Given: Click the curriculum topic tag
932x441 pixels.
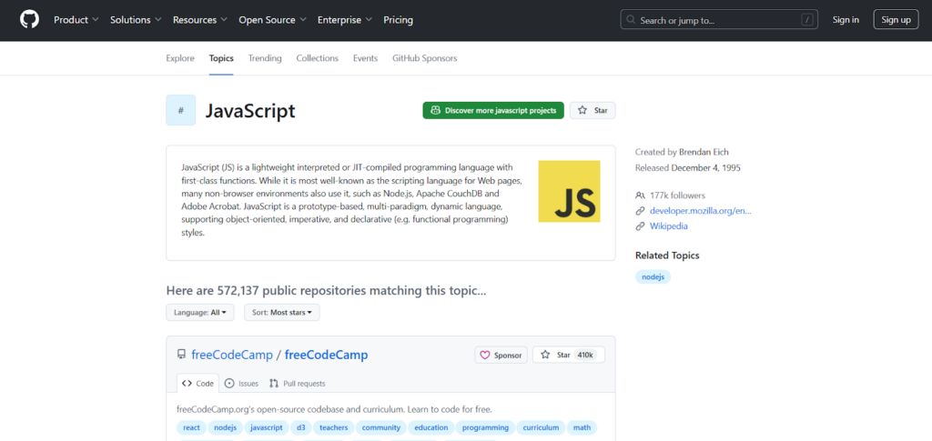Looking at the screenshot, I should pyautogui.click(x=541, y=427).
